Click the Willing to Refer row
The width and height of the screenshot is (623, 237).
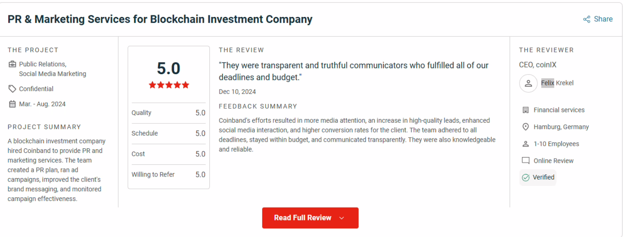click(168, 174)
